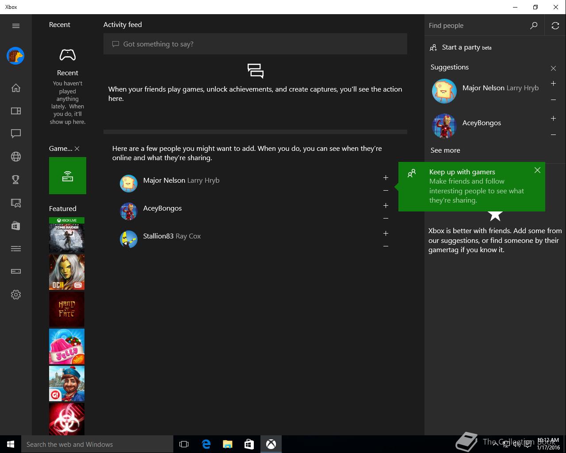Open Task View on taskbar
Screen dimensions: 566x453
tap(184, 444)
